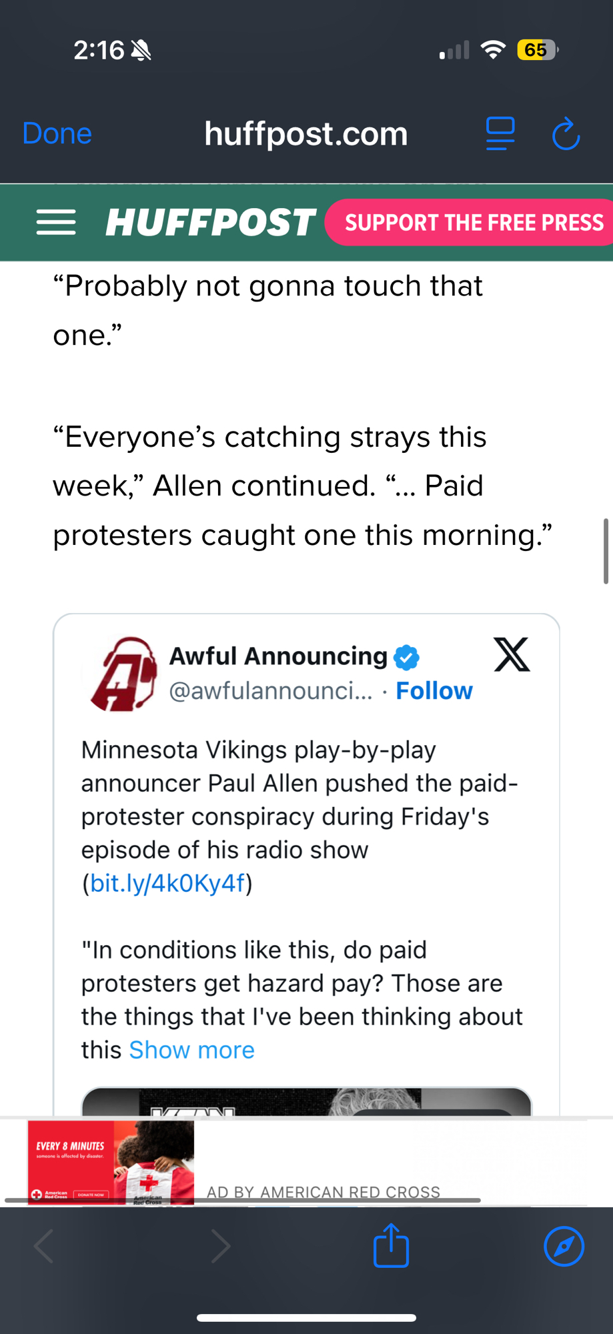Image resolution: width=613 pixels, height=1334 pixels.
Task: Click the blue verified badge
Action: [406, 658]
